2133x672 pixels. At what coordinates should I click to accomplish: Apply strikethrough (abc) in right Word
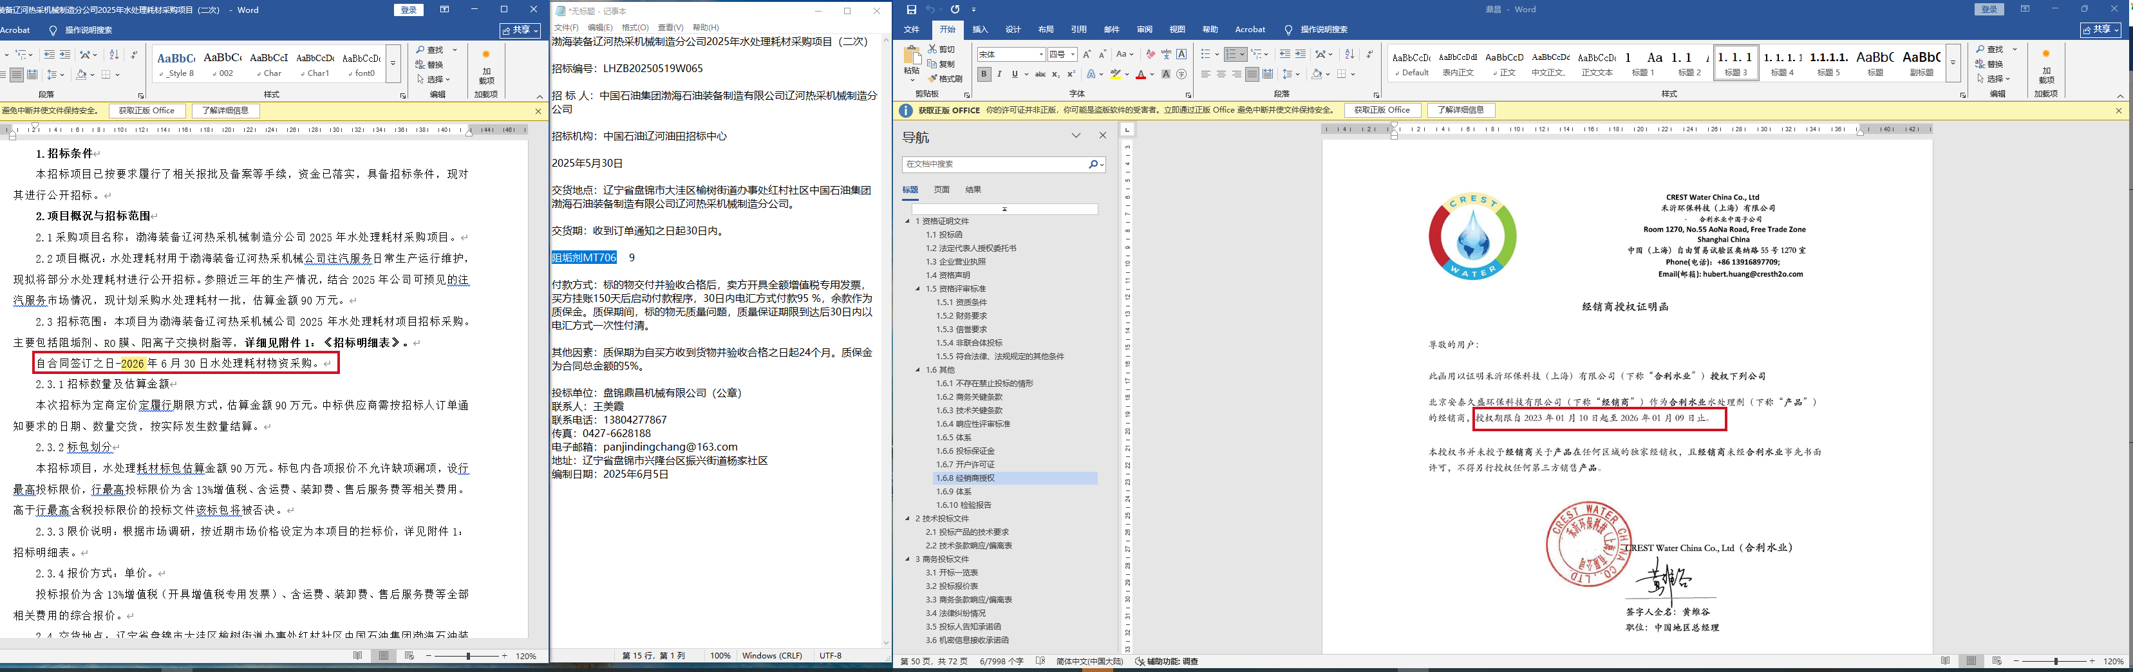(x=1040, y=75)
